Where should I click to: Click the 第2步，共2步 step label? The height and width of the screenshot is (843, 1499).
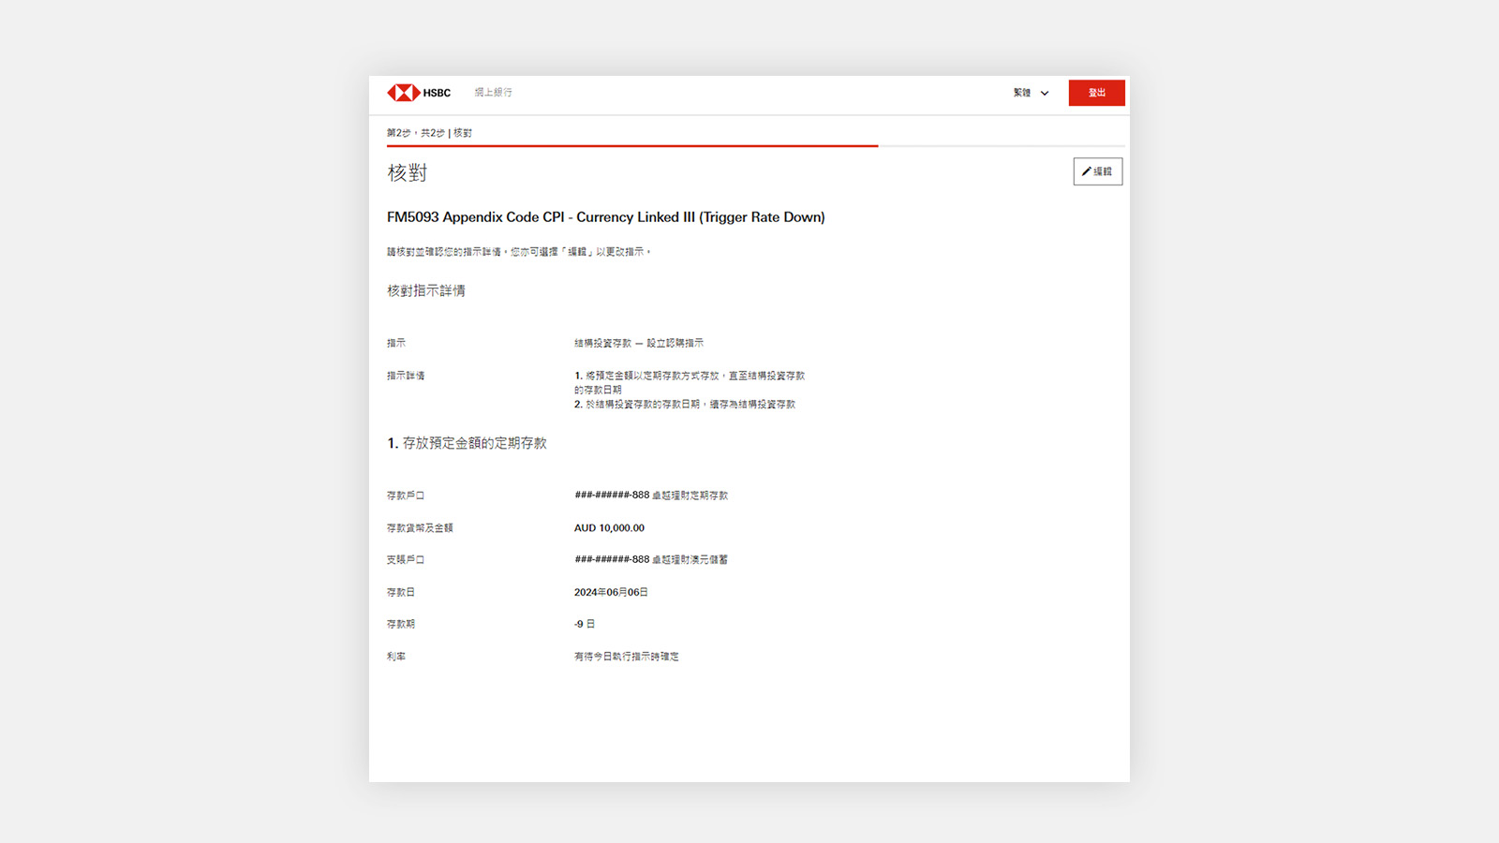pyautogui.click(x=429, y=133)
